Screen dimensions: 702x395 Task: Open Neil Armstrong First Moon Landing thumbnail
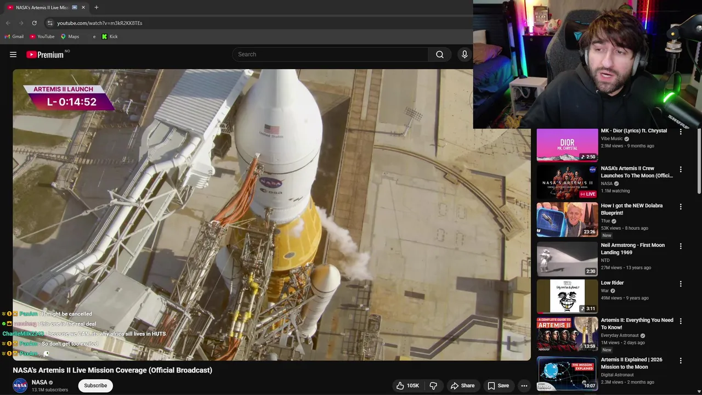point(567,259)
